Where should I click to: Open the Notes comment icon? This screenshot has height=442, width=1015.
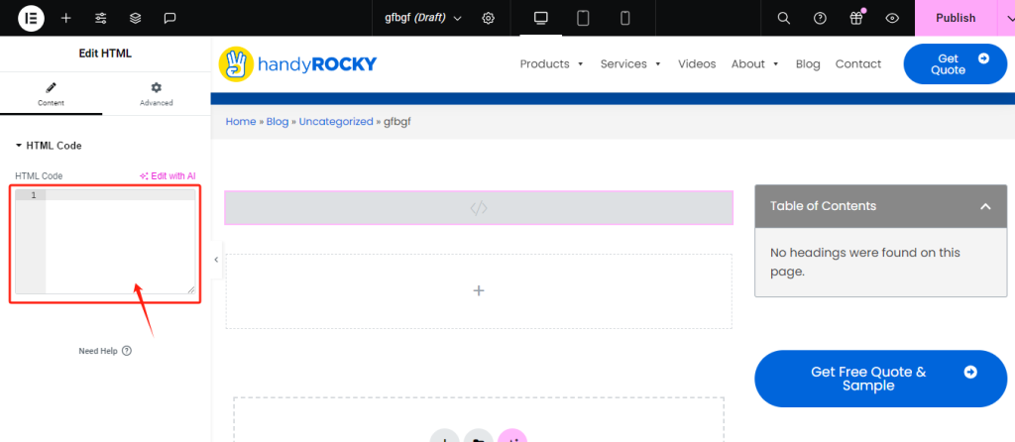click(x=169, y=18)
